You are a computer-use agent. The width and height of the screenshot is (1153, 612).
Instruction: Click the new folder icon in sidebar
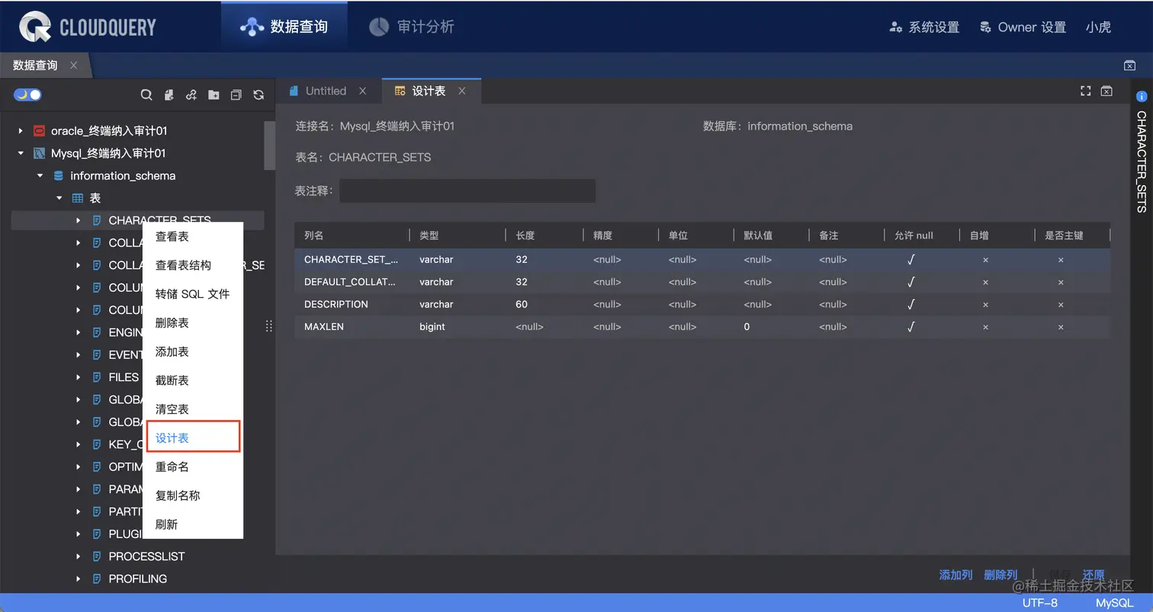[214, 95]
